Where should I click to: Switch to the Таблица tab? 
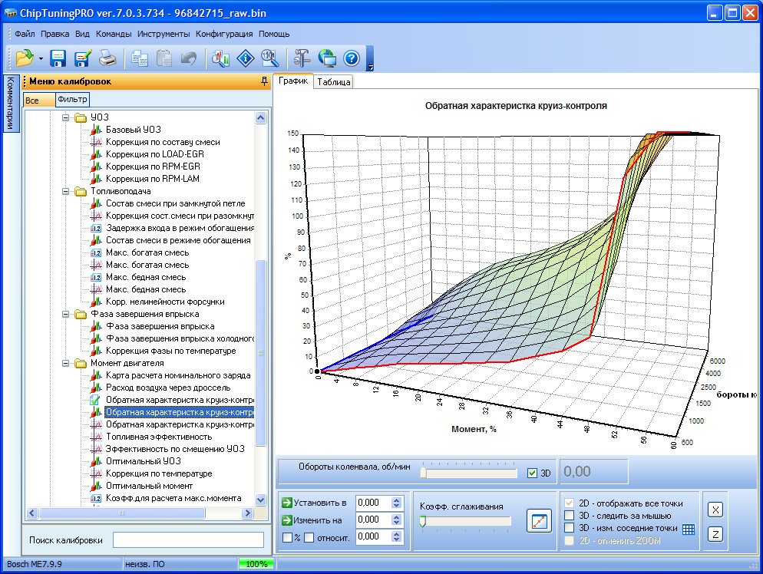click(333, 82)
